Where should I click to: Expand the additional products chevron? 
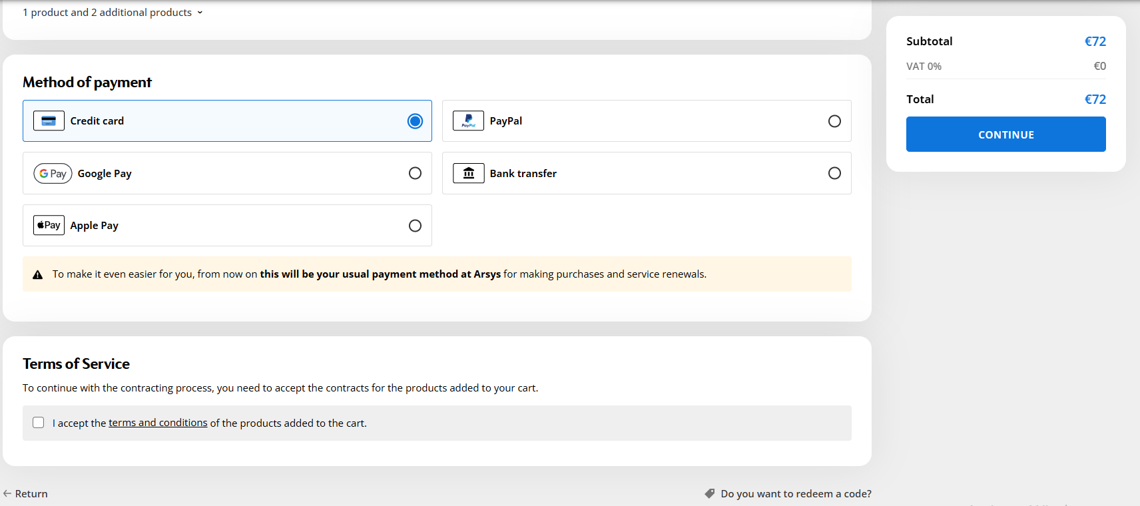(x=200, y=13)
